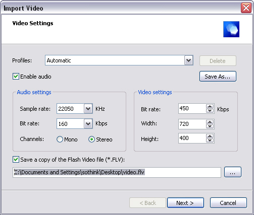Expand the audio Sample rate dropdown
Image resolution: width=254 pixels, height=215 pixels.
(x=88, y=109)
